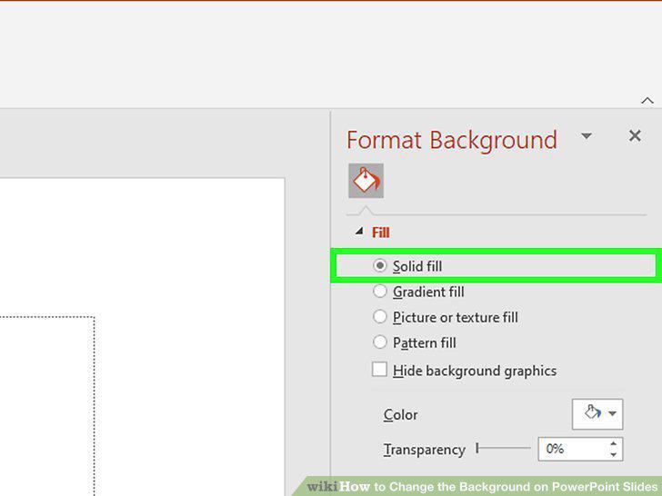This screenshot has width=662, height=496.
Task: Collapse the Fill section triangle
Action: pyautogui.click(x=359, y=231)
